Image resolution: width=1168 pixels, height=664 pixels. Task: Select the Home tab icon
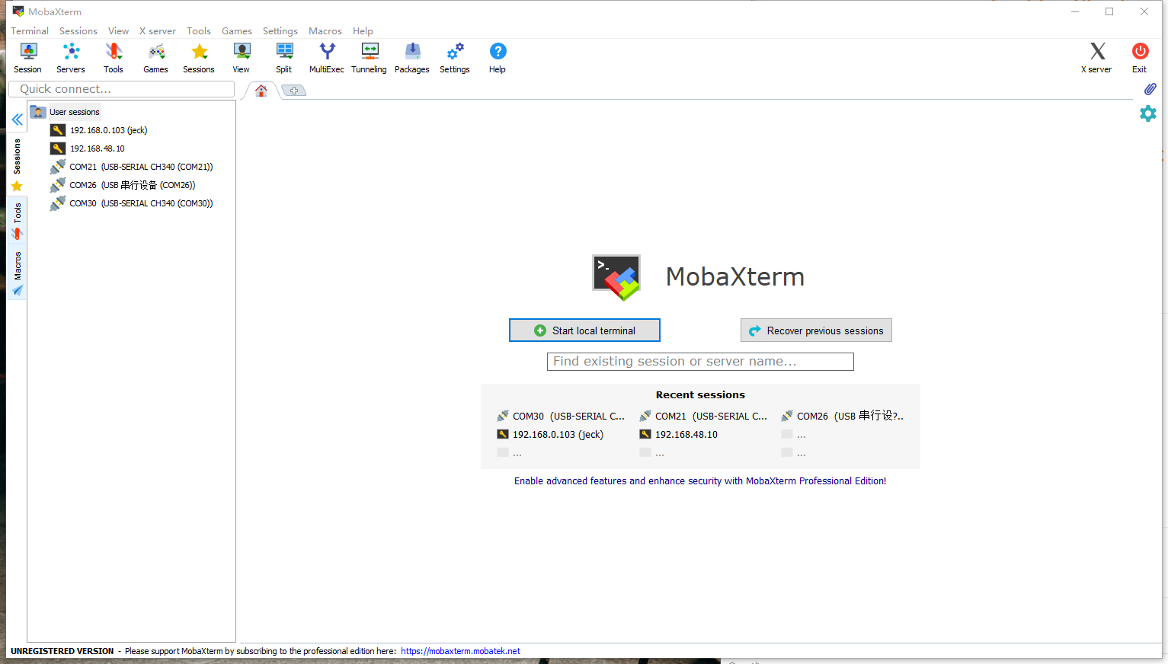pos(261,91)
